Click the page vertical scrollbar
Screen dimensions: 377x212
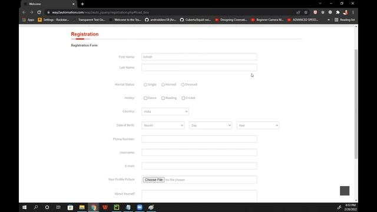[x=356, y=104]
